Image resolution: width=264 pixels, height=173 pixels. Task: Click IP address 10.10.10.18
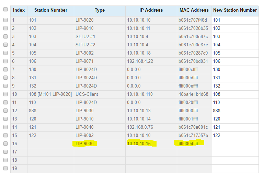pos(139,53)
